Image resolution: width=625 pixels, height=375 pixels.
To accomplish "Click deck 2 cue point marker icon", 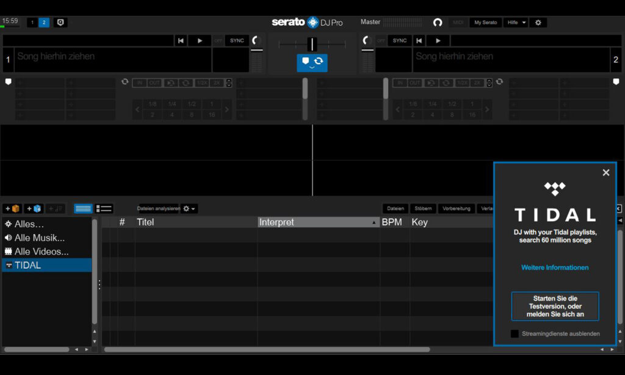I will (616, 82).
